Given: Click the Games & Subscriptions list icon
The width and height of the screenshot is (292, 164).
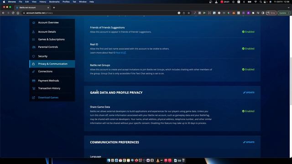Looking at the screenshot, I should click(x=33, y=40).
